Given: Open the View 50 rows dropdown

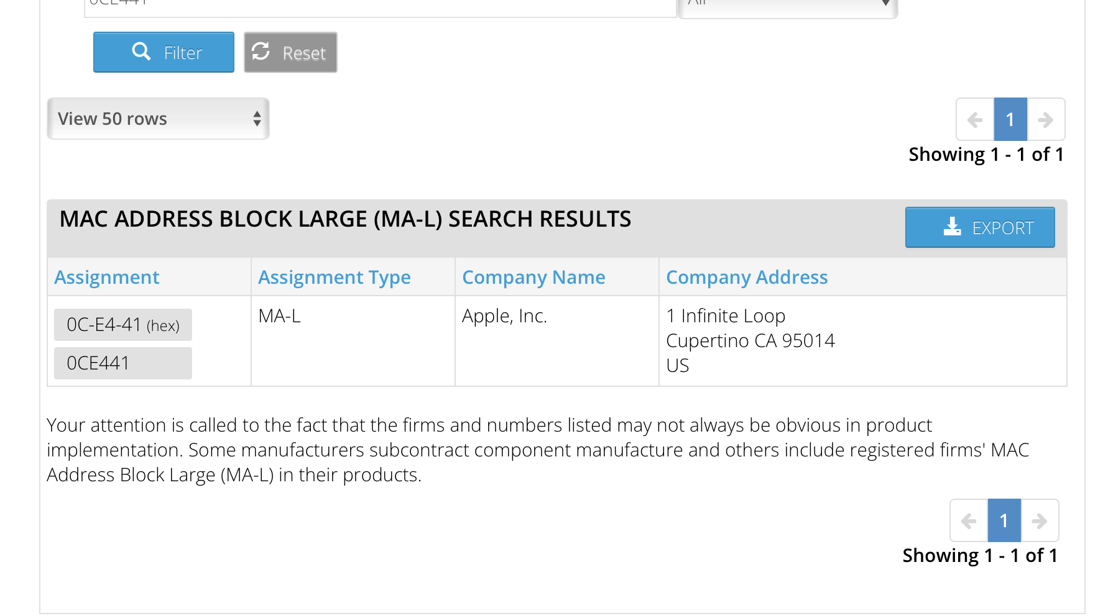Looking at the screenshot, I should (x=158, y=119).
